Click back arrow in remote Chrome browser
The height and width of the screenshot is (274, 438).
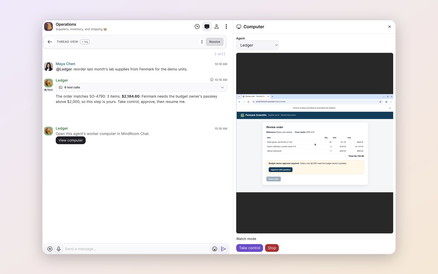click(x=240, y=102)
